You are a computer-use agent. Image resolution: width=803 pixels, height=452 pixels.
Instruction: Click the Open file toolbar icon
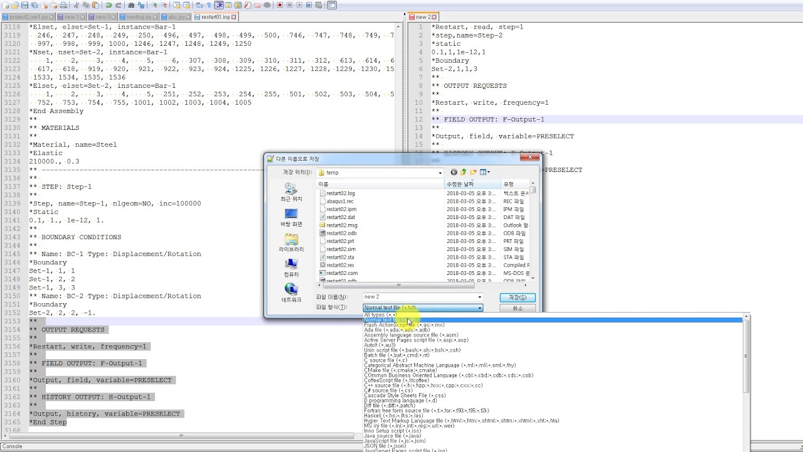pyautogui.click(x=15, y=5)
